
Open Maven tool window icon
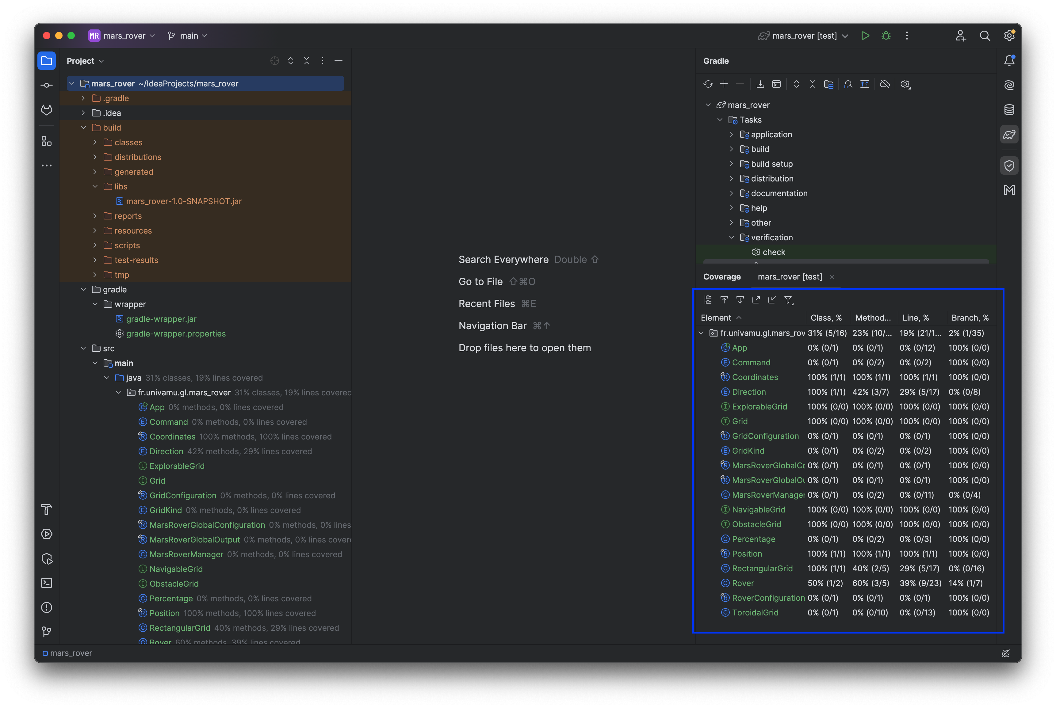(1009, 190)
